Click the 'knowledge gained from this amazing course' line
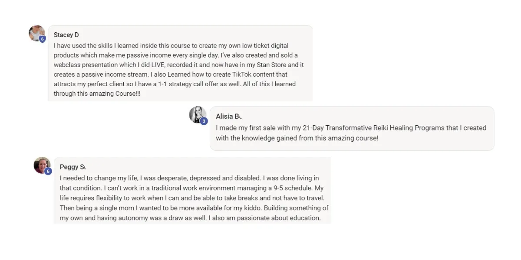The height and width of the screenshot is (260, 521). point(297,138)
